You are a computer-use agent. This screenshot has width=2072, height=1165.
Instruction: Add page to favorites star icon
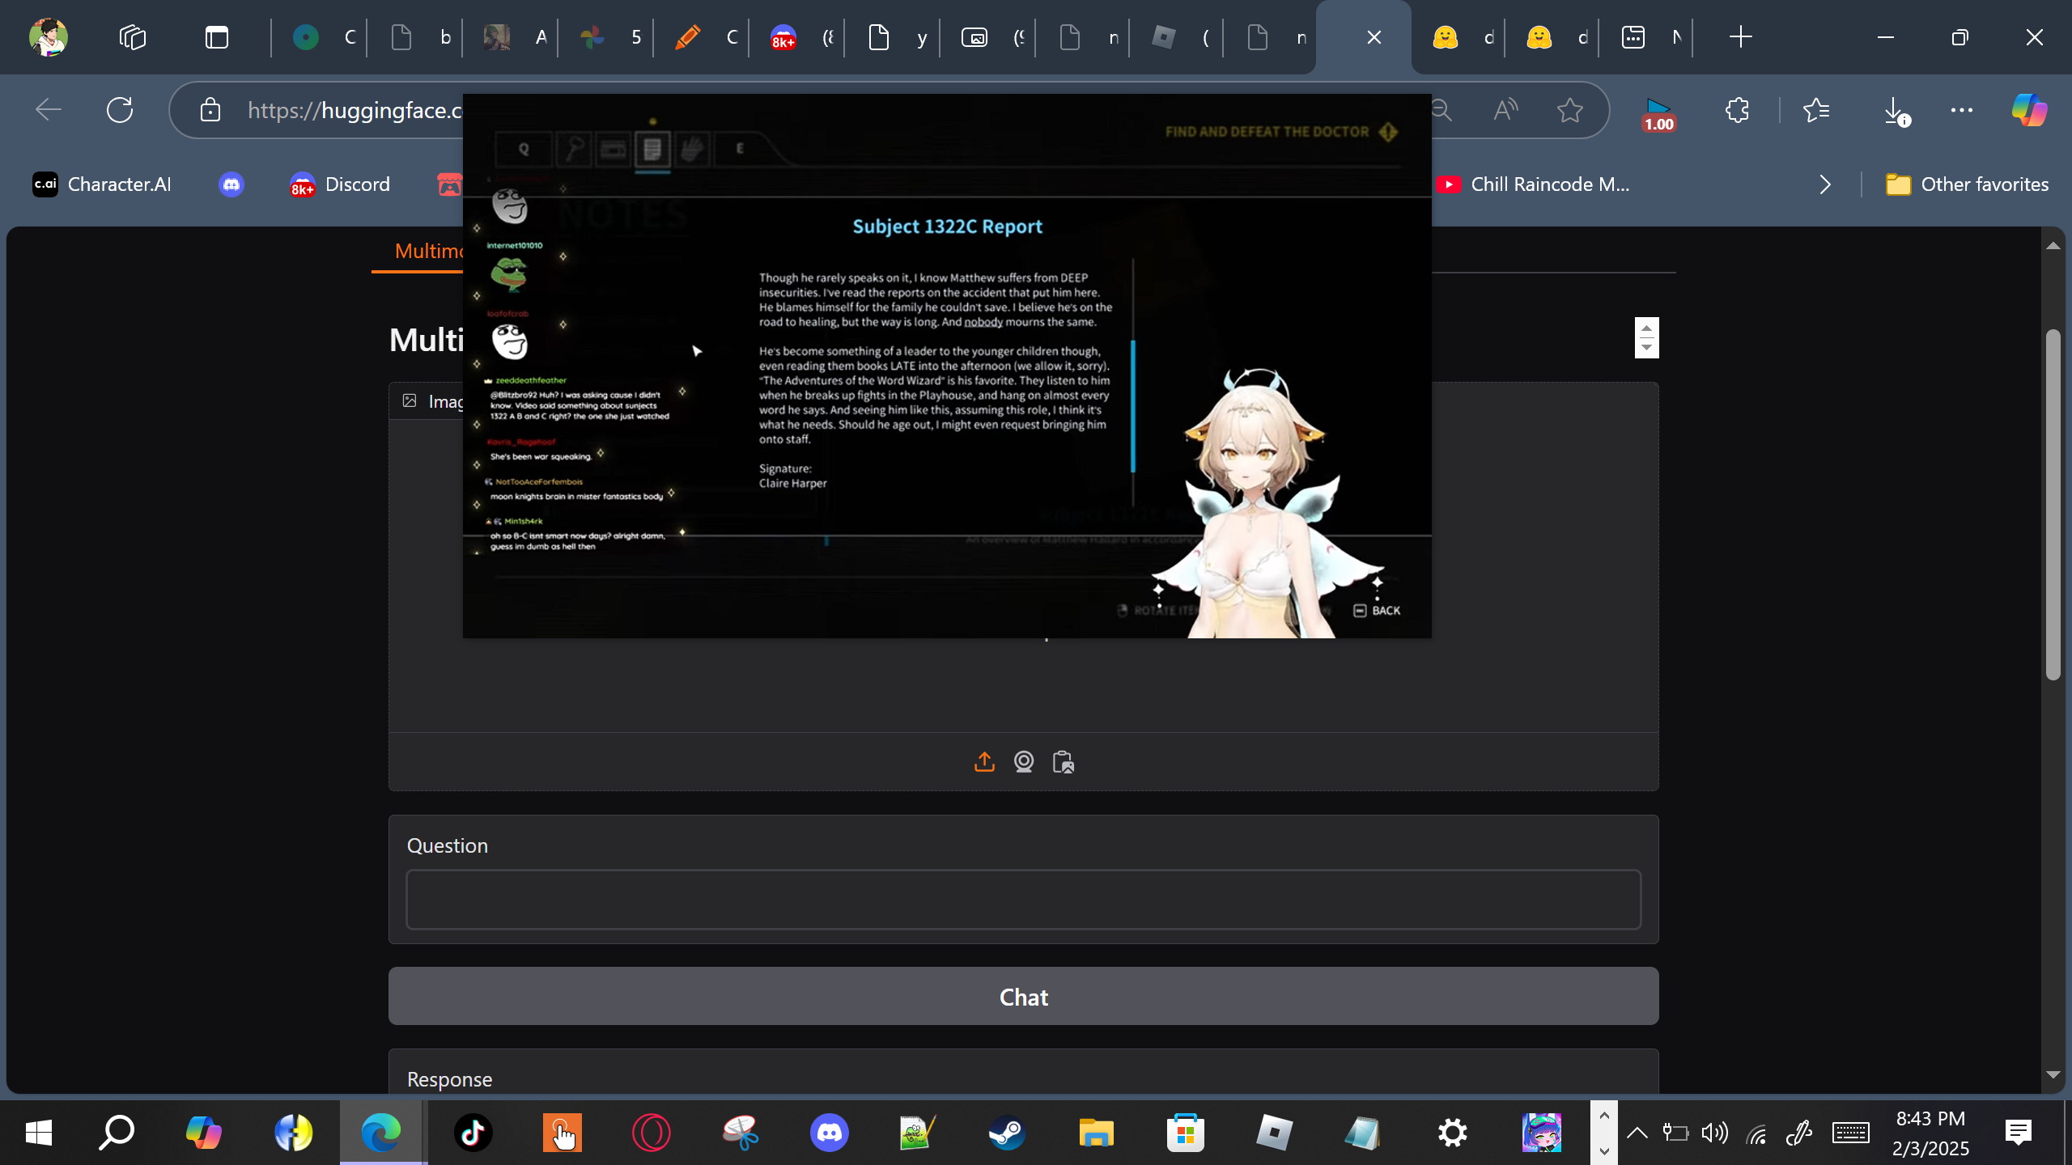(x=1570, y=110)
